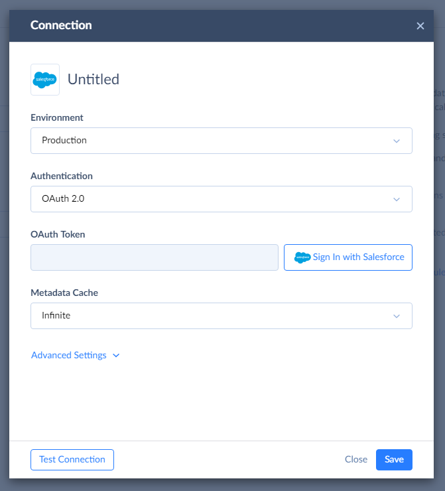This screenshot has height=491, width=445.
Task: Click the OAuth Token field label
Action: click(x=58, y=234)
